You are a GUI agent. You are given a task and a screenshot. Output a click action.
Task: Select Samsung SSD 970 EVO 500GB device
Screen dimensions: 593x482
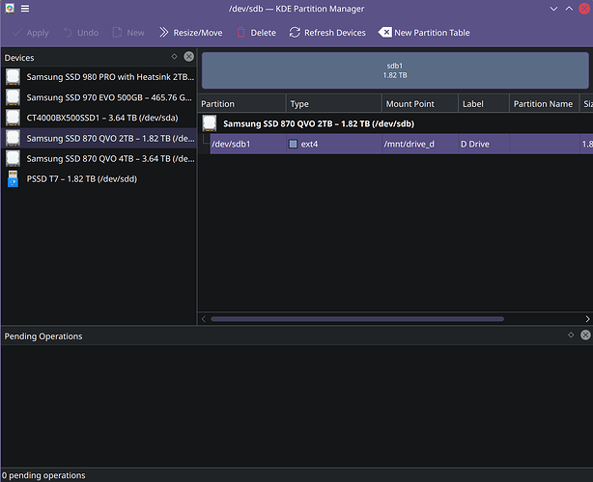[x=99, y=97]
